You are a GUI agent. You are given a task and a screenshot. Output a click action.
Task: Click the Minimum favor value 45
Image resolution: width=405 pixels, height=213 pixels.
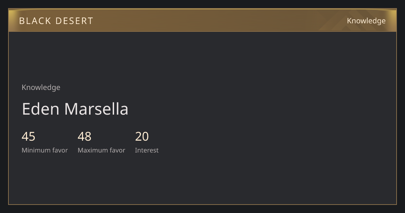click(x=28, y=137)
